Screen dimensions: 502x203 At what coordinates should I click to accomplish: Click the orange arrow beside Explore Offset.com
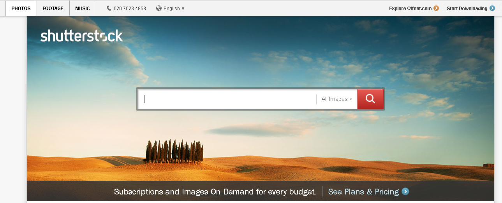point(436,8)
